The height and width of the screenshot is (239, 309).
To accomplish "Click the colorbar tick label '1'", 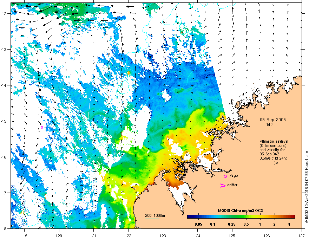I will (x=260, y=224).
